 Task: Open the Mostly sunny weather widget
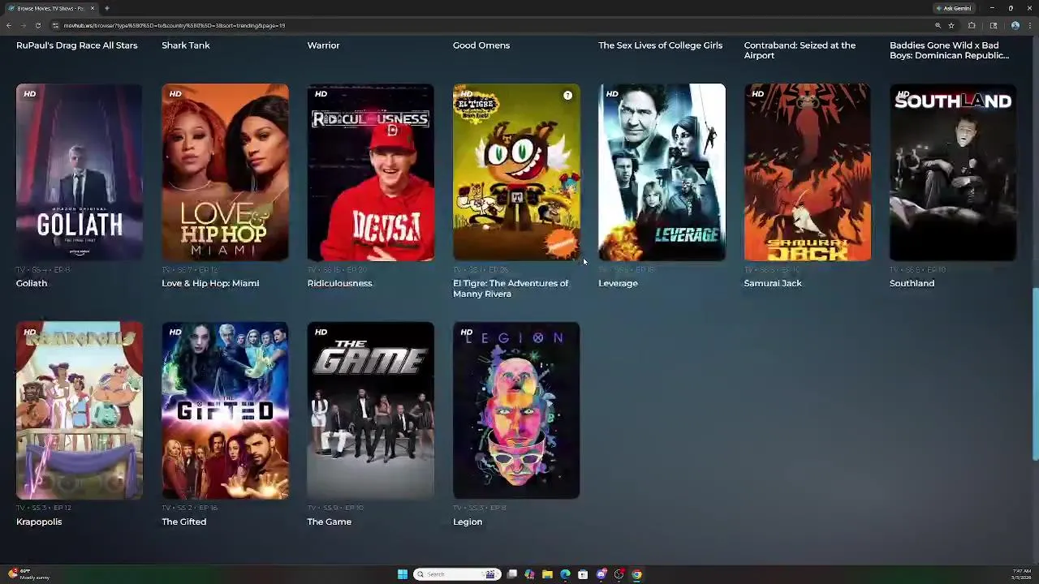pyautogui.click(x=29, y=574)
